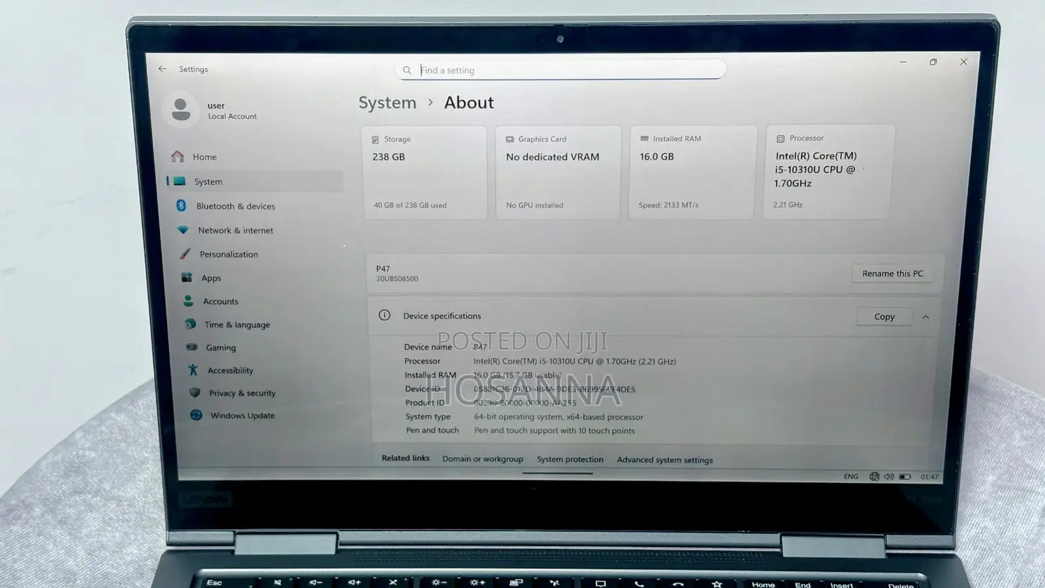
Task: Select System in the sidebar
Action: [255, 182]
